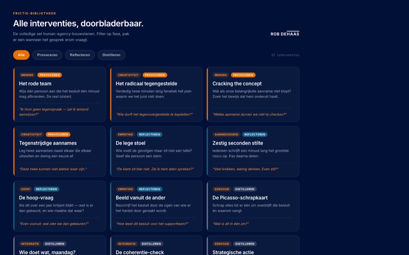Click REFLECTEREN badge on Beeld vanuit de ander
409x255 pixels.
pyautogui.click(x=149, y=189)
